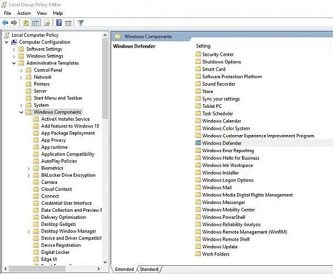Select Add features to Windows 10

[x=70, y=126]
